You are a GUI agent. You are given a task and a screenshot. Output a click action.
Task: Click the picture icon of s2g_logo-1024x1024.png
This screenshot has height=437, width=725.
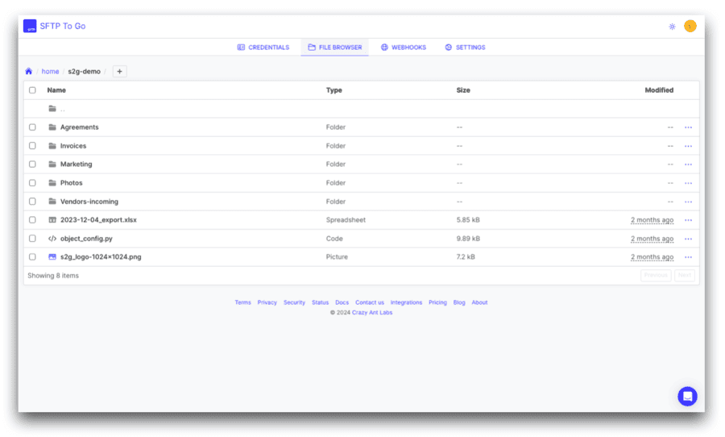[x=52, y=257]
